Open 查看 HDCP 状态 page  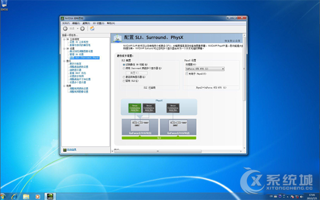(x=78, y=73)
